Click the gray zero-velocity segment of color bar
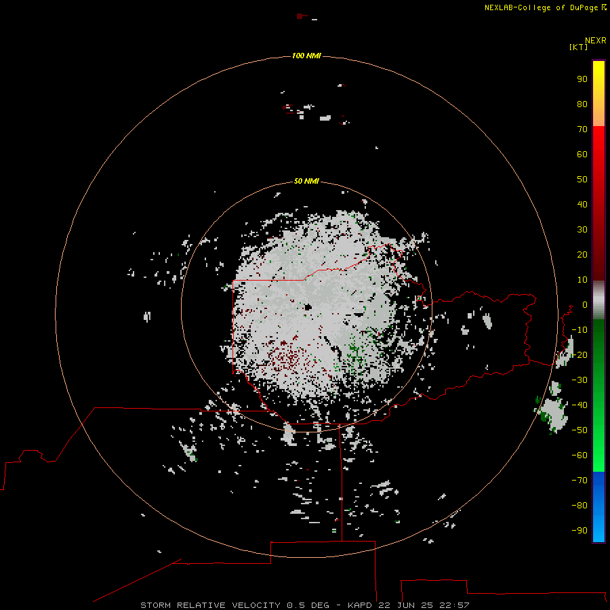 point(598,300)
